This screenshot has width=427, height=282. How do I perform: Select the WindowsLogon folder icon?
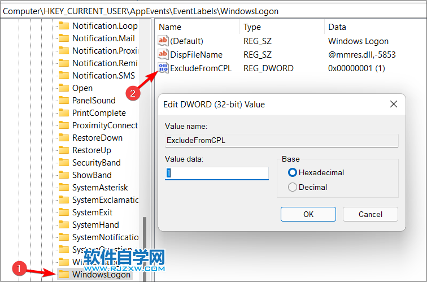[63, 275]
